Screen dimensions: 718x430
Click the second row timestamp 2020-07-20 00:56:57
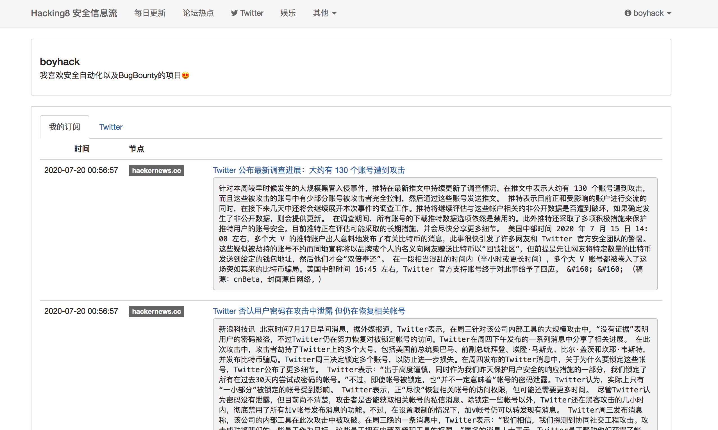click(x=81, y=311)
